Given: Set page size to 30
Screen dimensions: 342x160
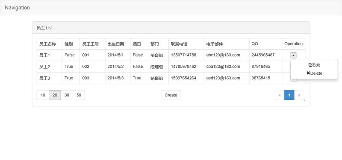Looking at the screenshot, I should tap(67, 95).
